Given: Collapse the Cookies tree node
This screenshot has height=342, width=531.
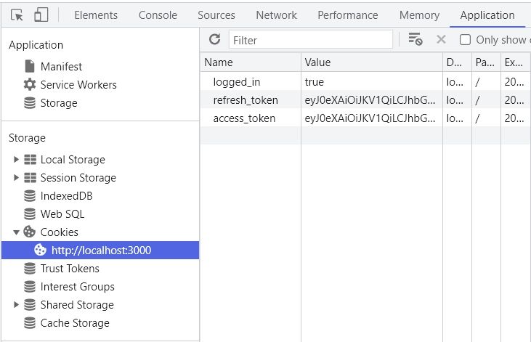Looking at the screenshot, I should 16,232.
